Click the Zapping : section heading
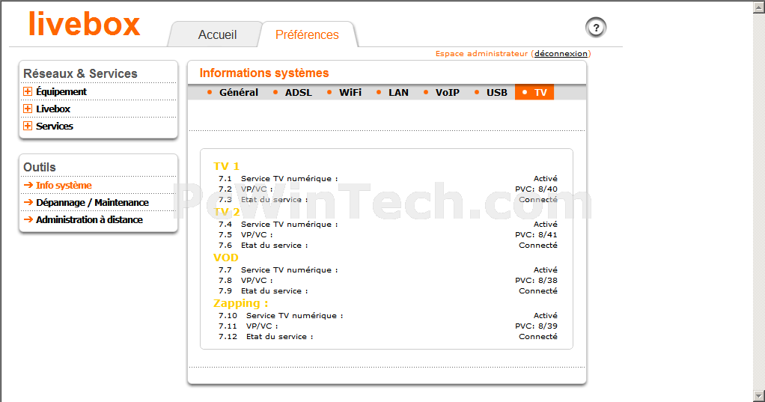 [x=240, y=303]
